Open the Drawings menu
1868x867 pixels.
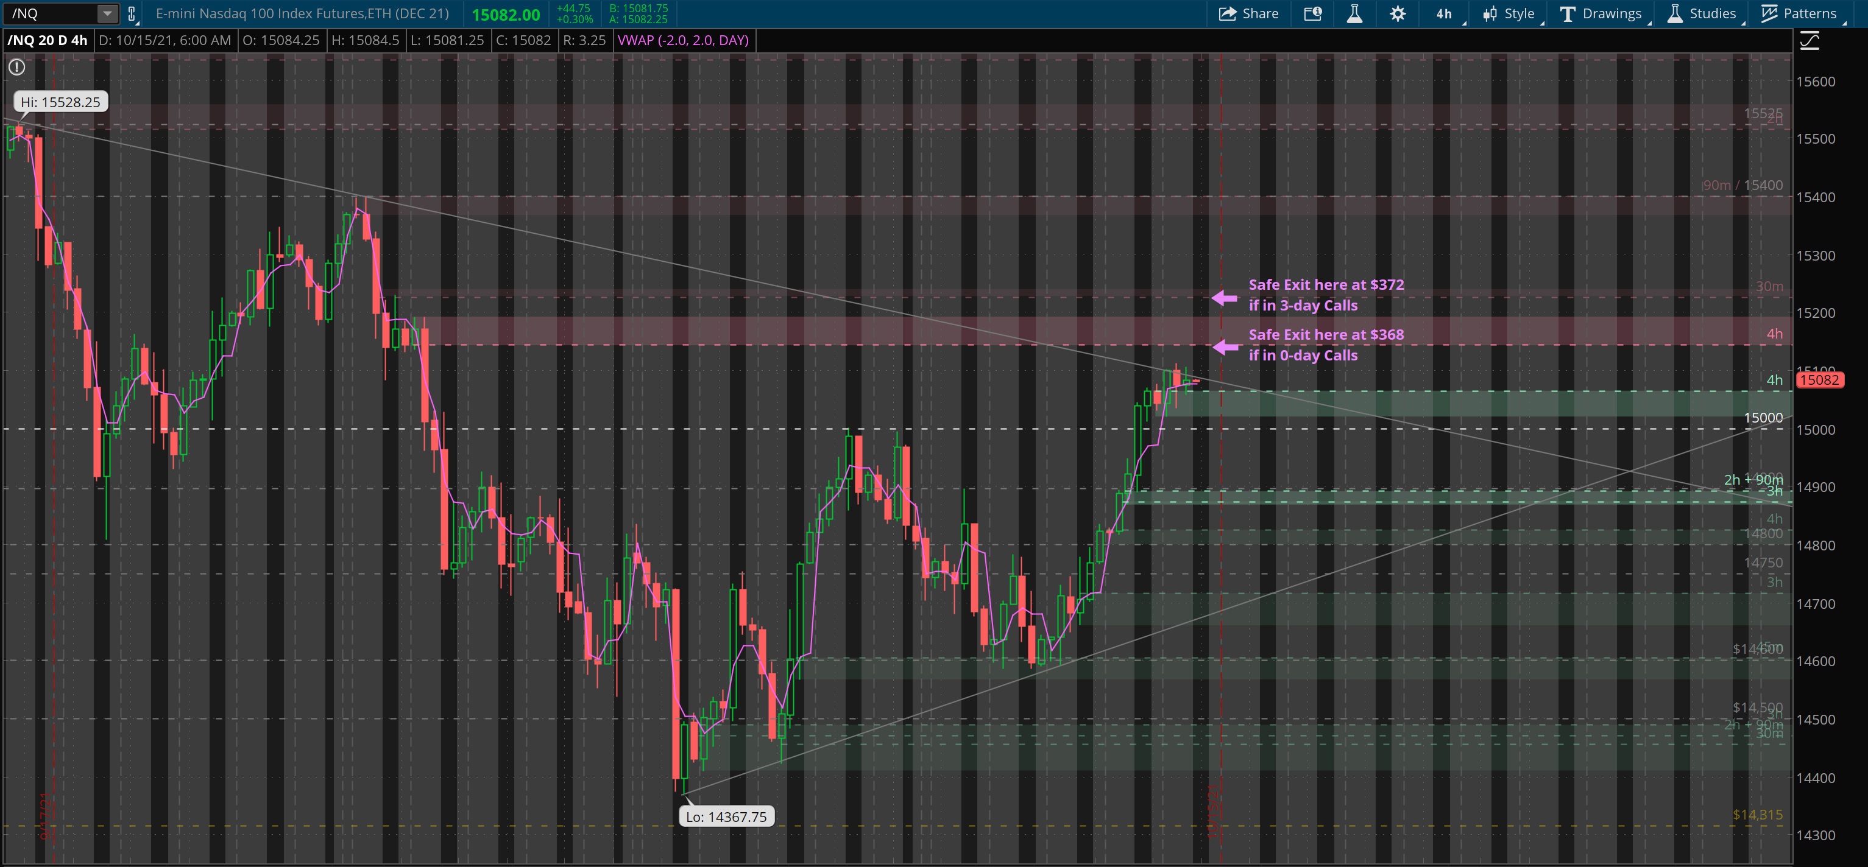point(1601,14)
